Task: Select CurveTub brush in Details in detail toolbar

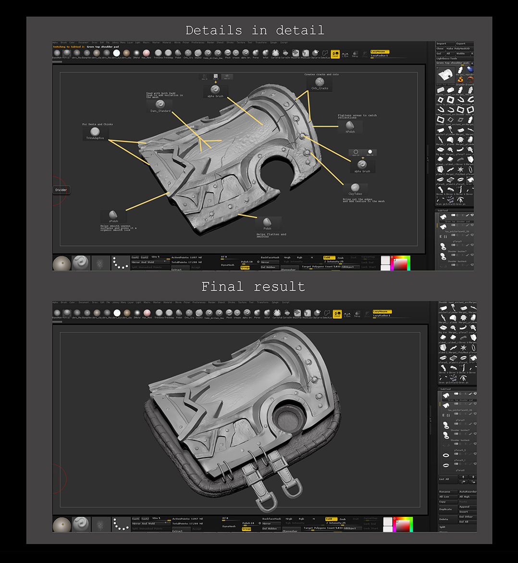Action: [x=276, y=53]
